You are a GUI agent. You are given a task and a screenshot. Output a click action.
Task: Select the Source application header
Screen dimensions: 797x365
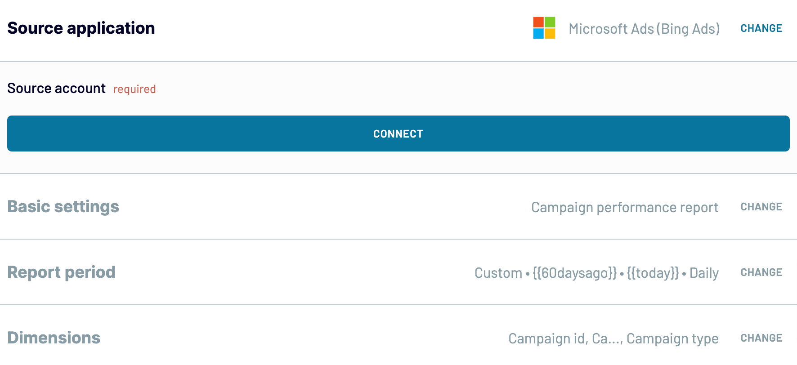coord(81,28)
